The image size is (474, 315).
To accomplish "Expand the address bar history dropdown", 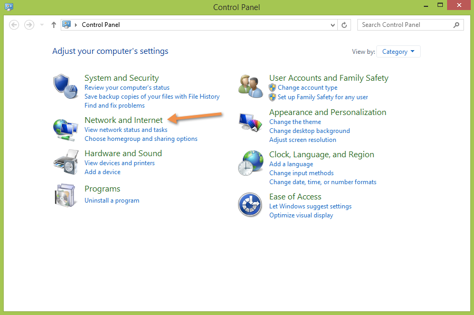I will tap(333, 25).
